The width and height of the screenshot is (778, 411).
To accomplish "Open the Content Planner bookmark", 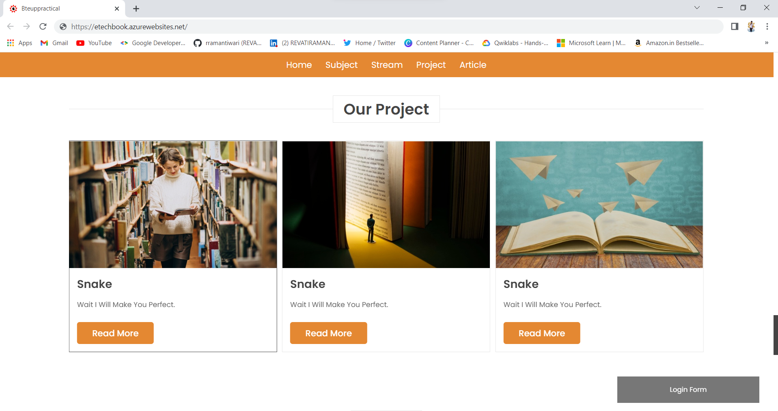I will click(439, 43).
